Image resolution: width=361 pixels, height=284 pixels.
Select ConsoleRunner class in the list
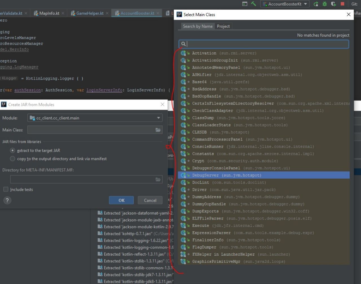pos(208,147)
